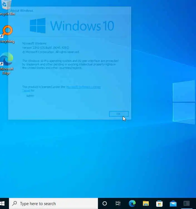Click OK in About Windows dialog
Screen dimensions: 196x209
119,114
